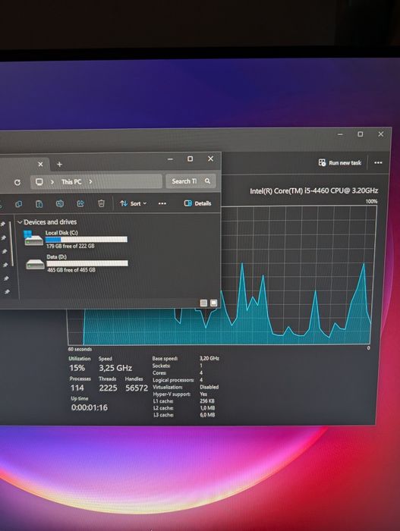Click the Virtualization Disabled value
This screenshot has height=531, width=400.
tap(209, 387)
